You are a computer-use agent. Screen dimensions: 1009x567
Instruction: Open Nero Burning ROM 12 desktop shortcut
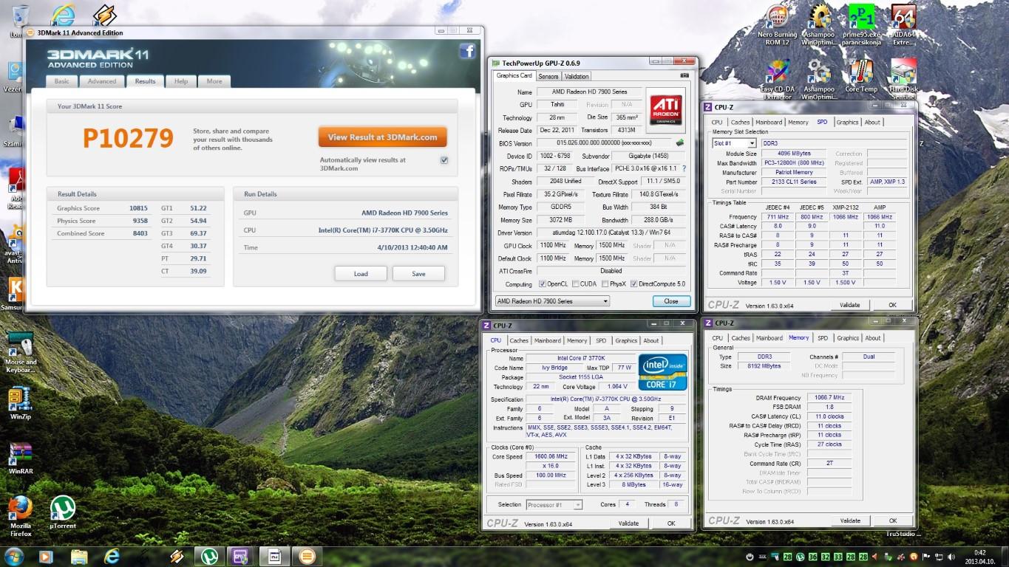[777, 24]
